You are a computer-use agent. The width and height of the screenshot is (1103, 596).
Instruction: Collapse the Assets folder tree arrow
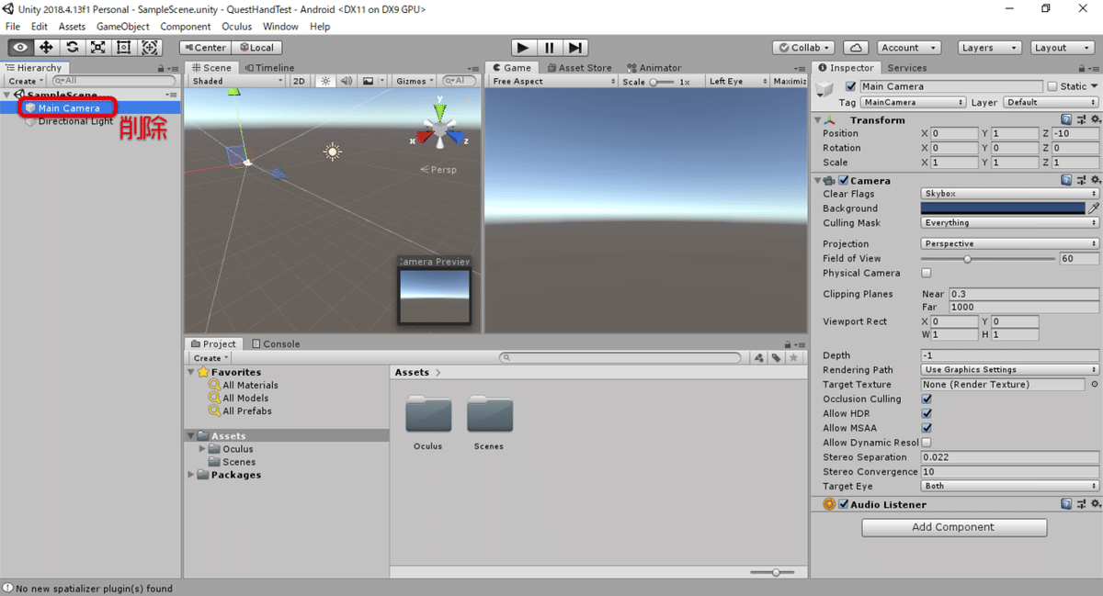pos(191,436)
